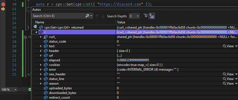
Task: Open the View visualizer for text
Action: click(x=228, y=46)
